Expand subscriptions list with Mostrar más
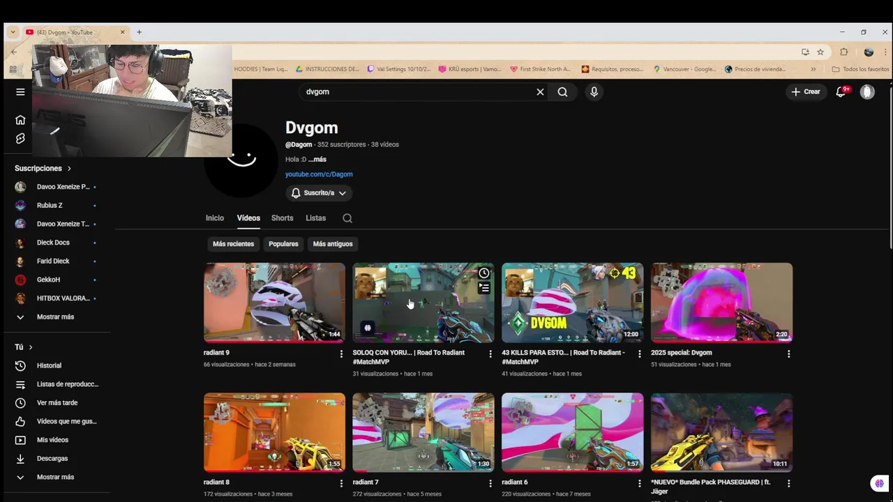This screenshot has height=502, width=893. click(57, 317)
